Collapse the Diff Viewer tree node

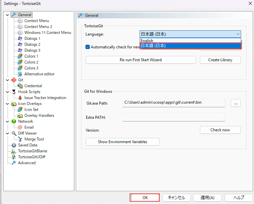coord(8,133)
